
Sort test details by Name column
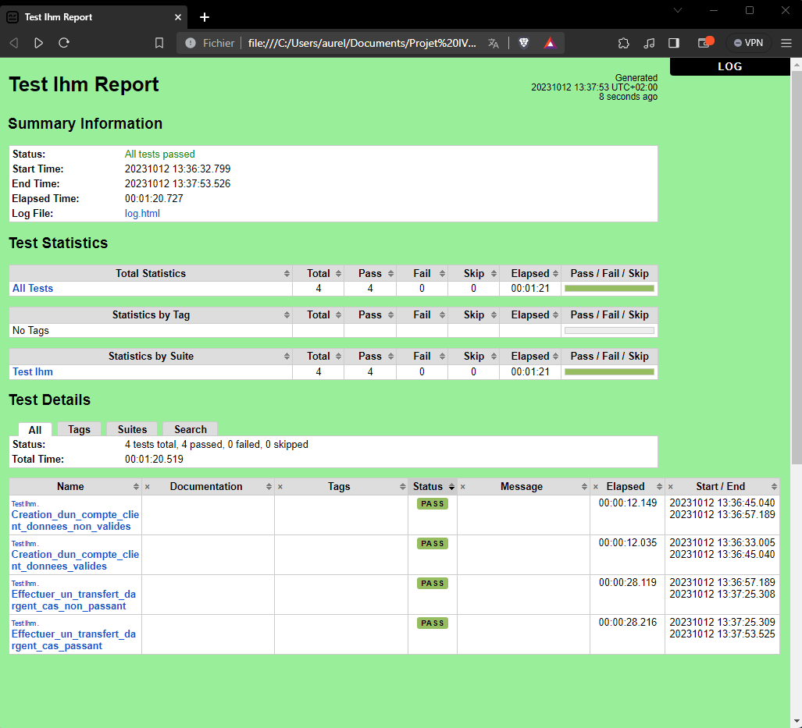click(75, 487)
